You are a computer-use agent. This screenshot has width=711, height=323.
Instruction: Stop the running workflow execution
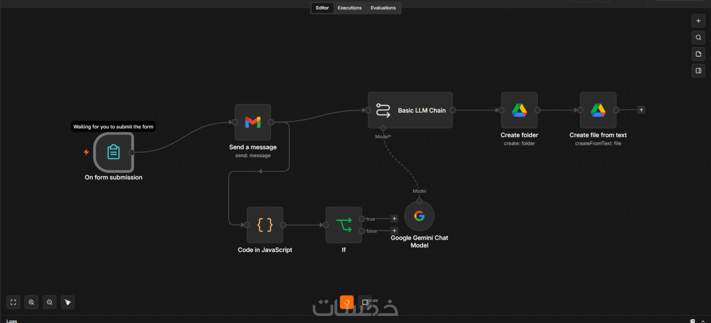(365, 302)
